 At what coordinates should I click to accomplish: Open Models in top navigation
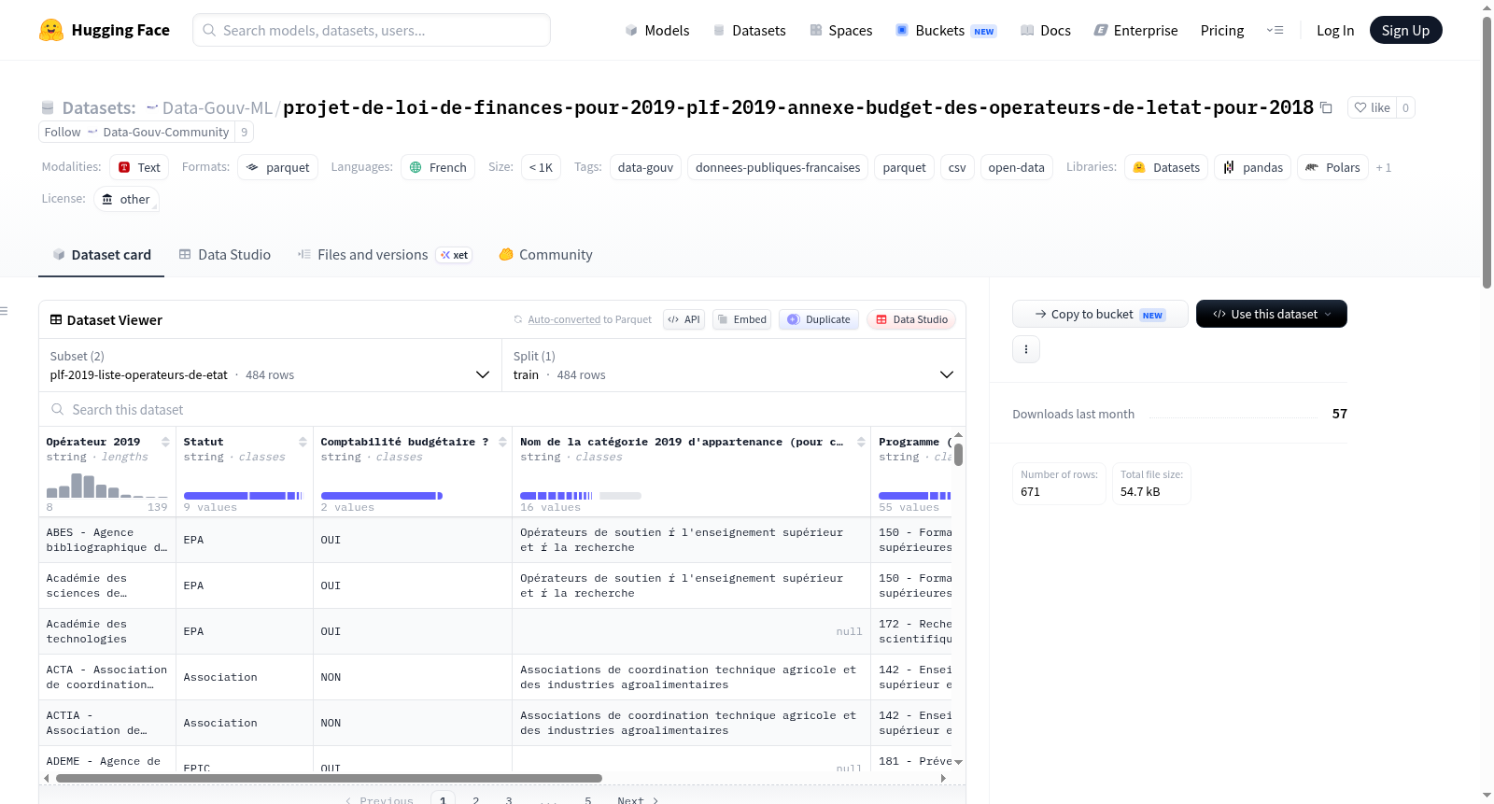[x=657, y=30]
